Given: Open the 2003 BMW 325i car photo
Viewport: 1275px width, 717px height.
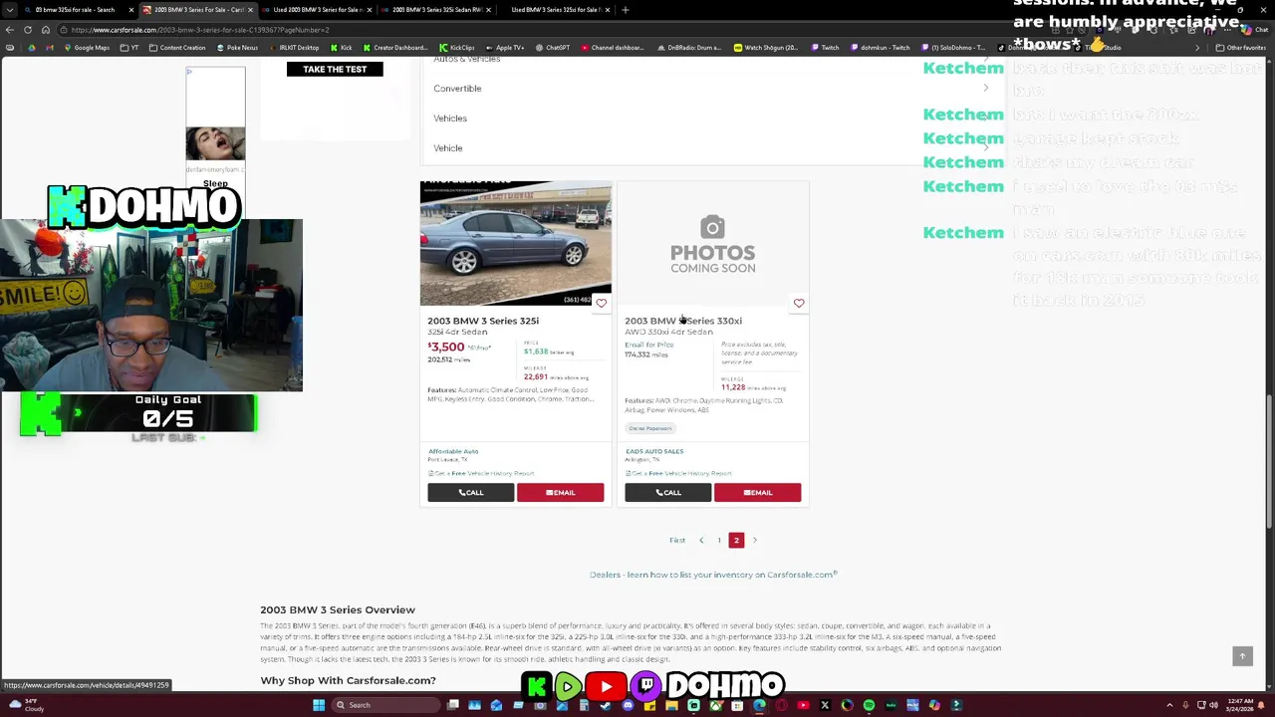Looking at the screenshot, I should click(x=515, y=243).
